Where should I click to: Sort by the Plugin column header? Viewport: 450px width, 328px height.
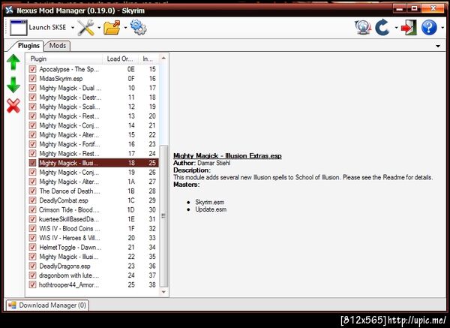[x=64, y=59]
